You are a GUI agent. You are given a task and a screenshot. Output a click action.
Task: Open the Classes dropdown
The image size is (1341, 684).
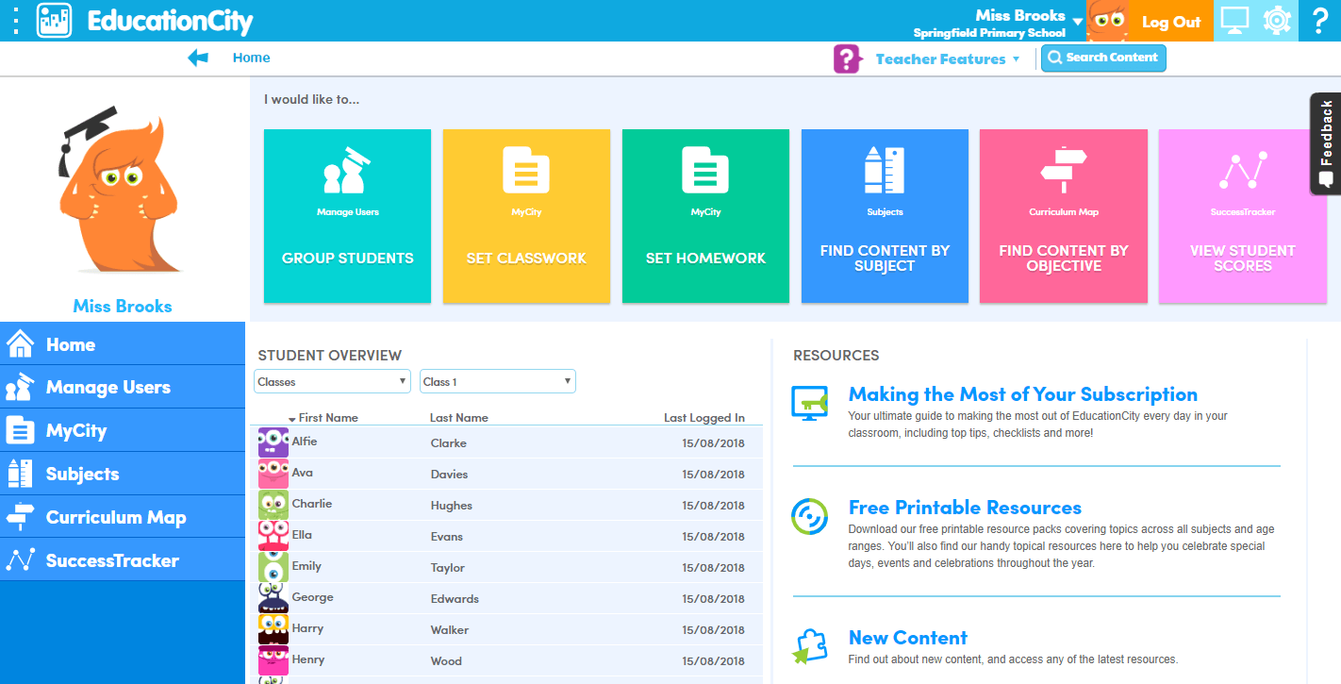point(332,381)
